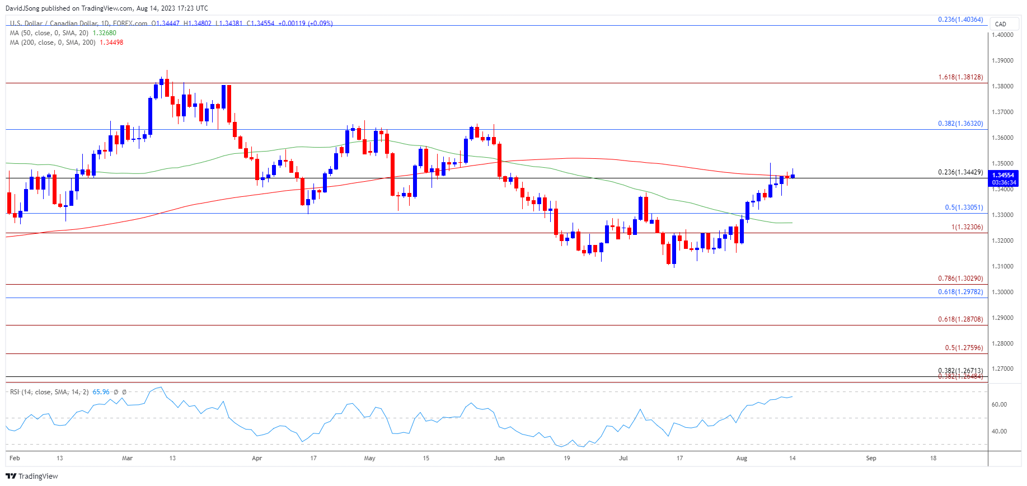Viewport: 1027px width, 486px height.
Task: Click the MA 200 value 1.34498
Action: [111, 43]
